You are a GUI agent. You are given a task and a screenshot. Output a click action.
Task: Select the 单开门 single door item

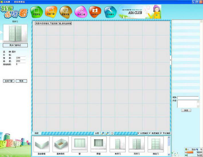click(x=118, y=146)
